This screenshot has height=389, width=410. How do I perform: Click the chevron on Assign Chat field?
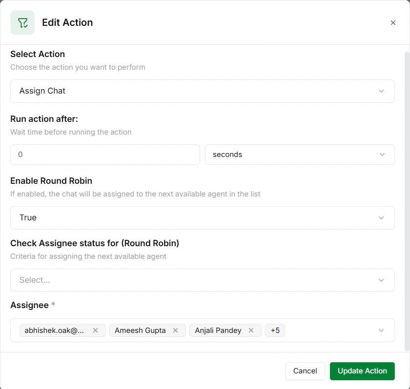[382, 91]
